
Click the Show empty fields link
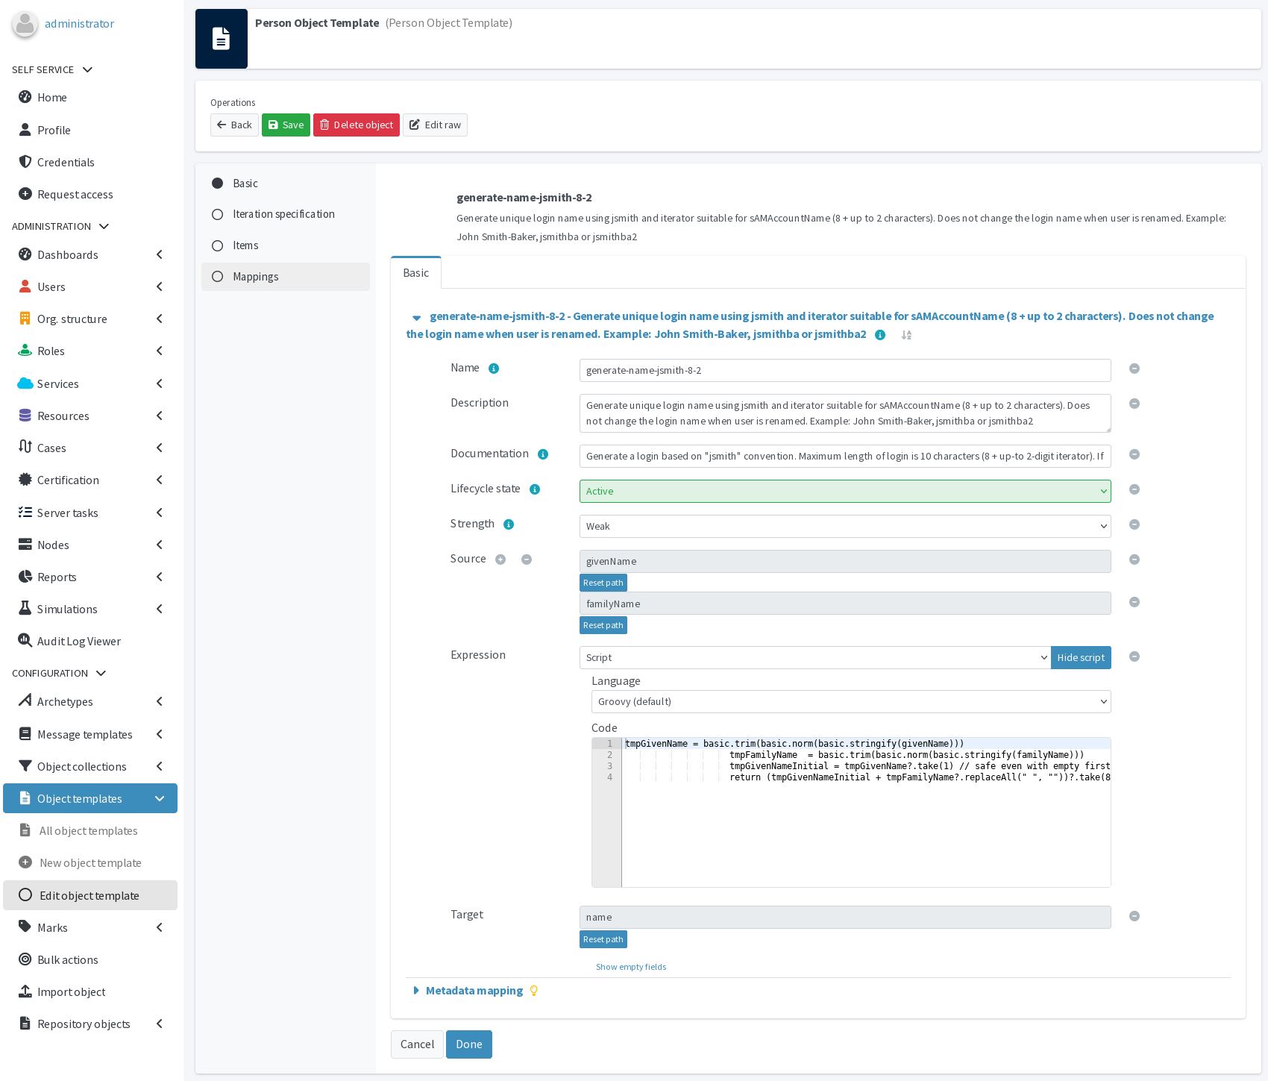[630, 967]
